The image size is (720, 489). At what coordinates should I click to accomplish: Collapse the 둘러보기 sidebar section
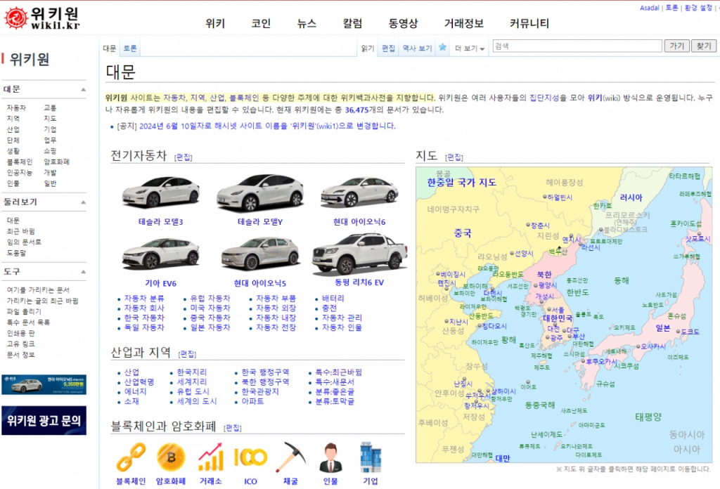[83, 202]
